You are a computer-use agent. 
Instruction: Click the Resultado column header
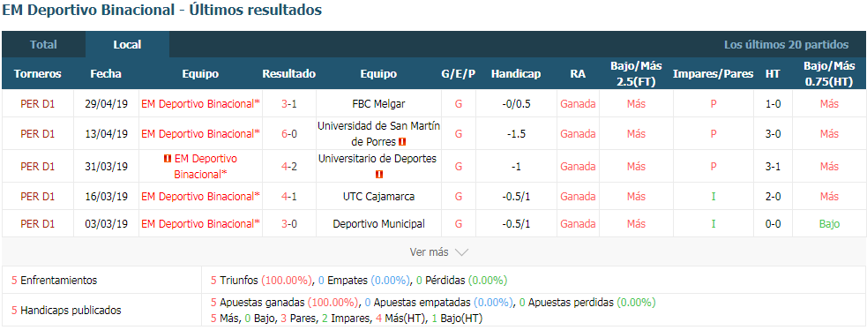point(289,74)
